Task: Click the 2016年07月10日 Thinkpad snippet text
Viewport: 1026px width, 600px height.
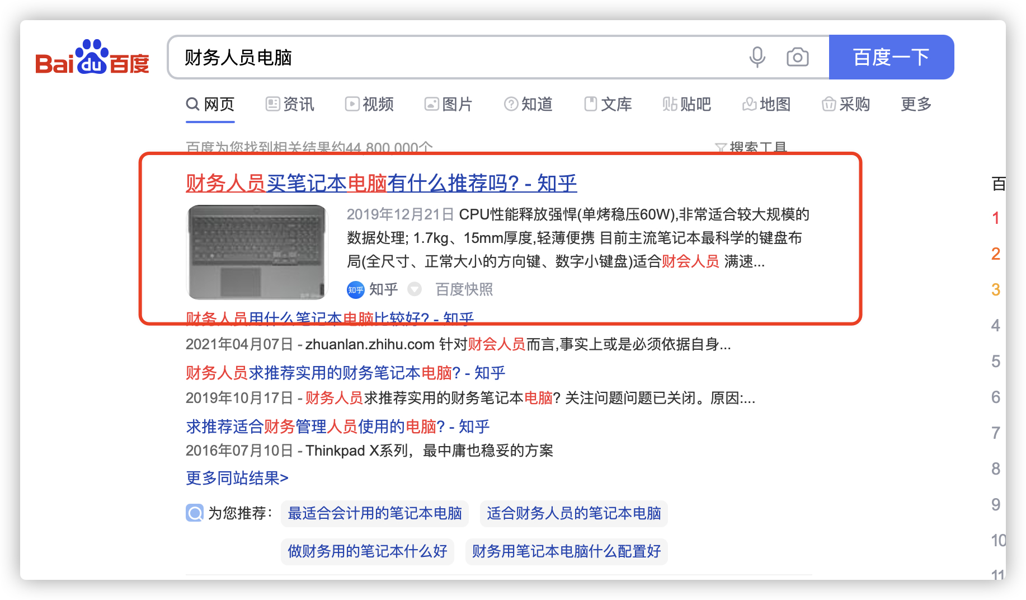Action: tap(369, 451)
